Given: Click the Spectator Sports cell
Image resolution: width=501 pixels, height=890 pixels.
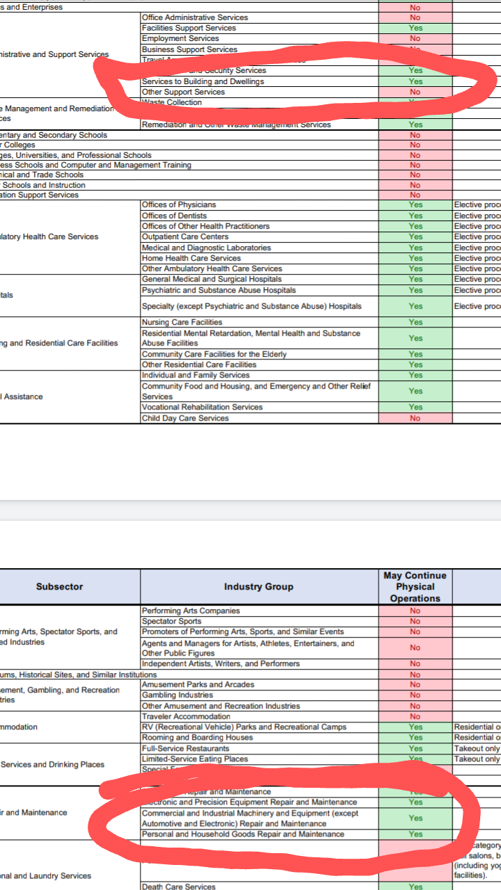Looking at the screenshot, I should click(260, 621).
